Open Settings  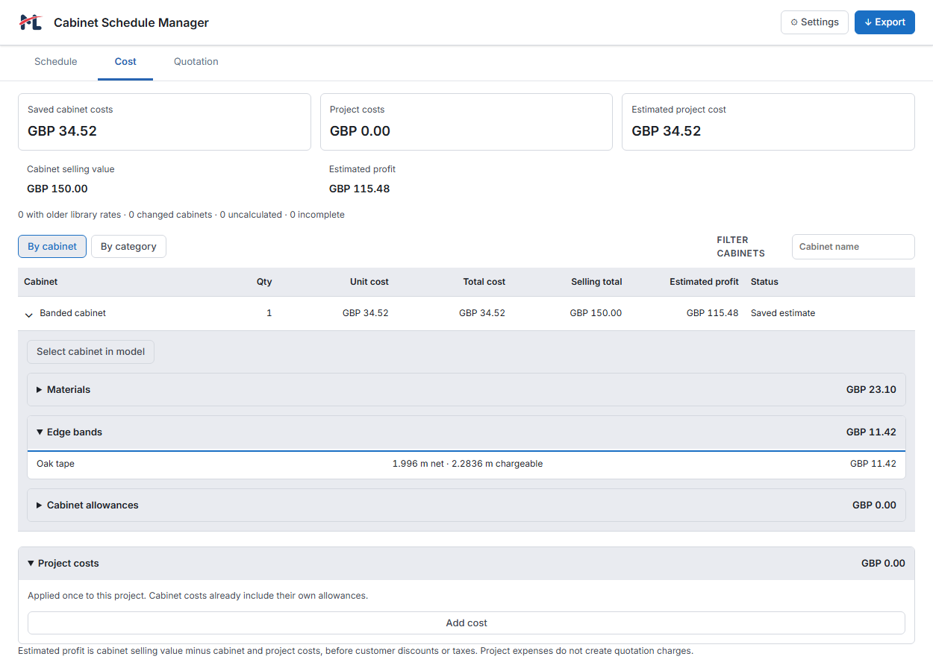814,22
